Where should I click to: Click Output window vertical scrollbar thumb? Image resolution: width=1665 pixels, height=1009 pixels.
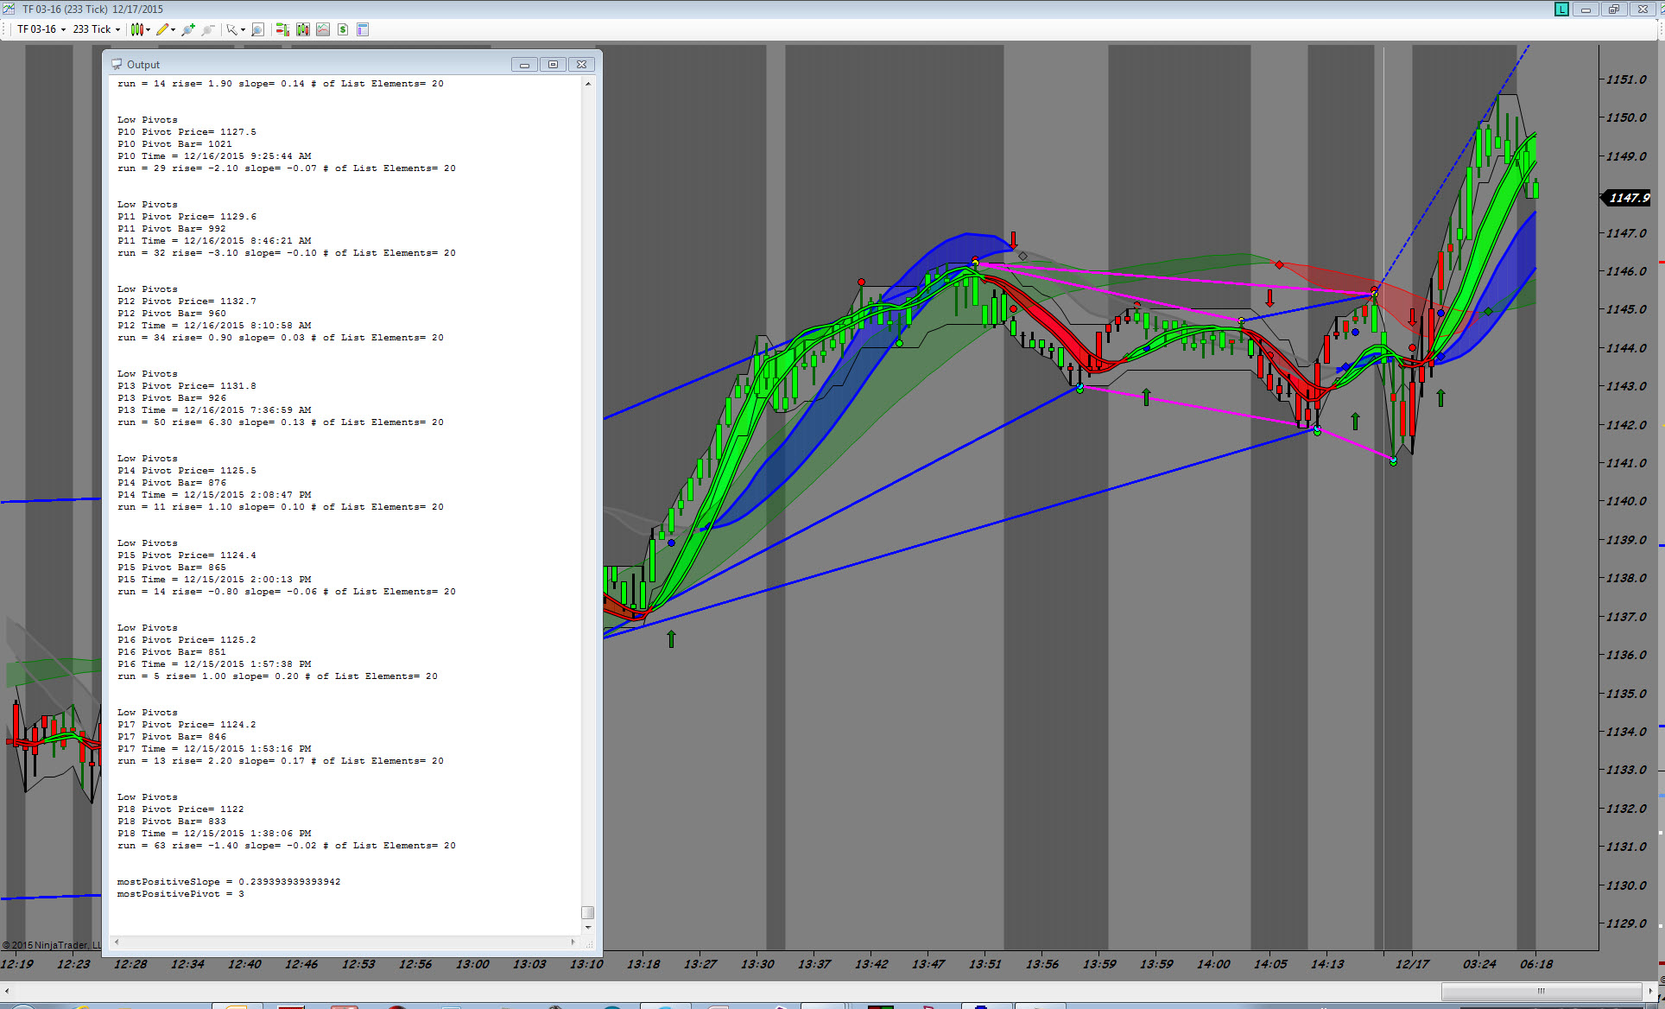[x=588, y=912]
